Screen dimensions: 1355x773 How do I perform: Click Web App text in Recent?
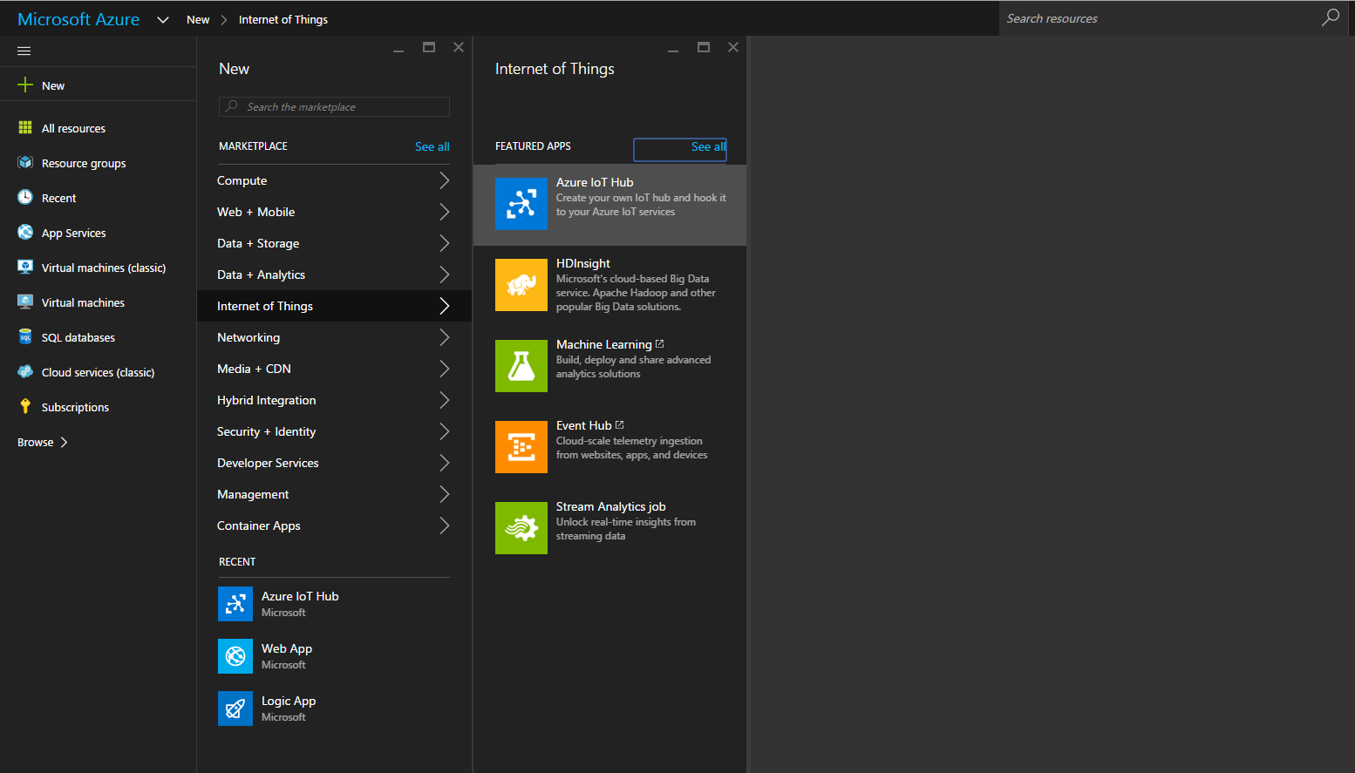(287, 648)
